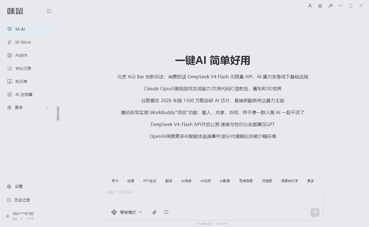Viewport: 369px width, 227px height.
Task: Open the DeepSeek V4-Flash API 公测 headline
Action: (213, 124)
